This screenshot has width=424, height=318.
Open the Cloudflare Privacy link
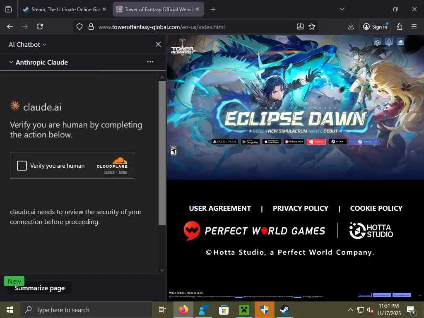pyautogui.click(x=109, y=172)
